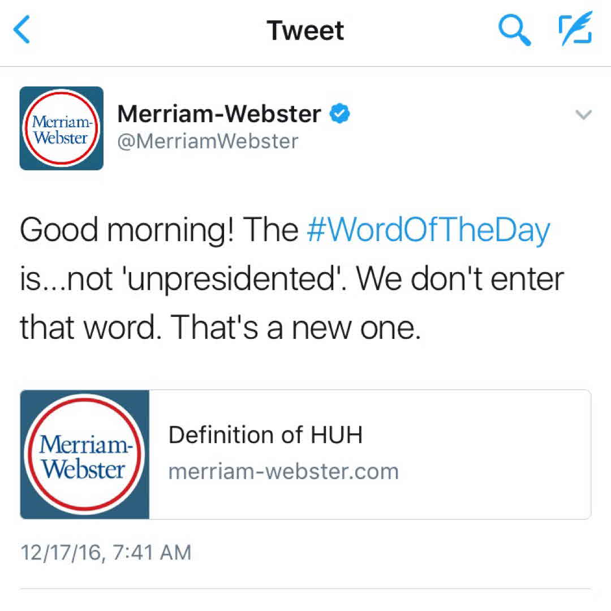Open the @MerriamWebster handle

pos(207,141)
